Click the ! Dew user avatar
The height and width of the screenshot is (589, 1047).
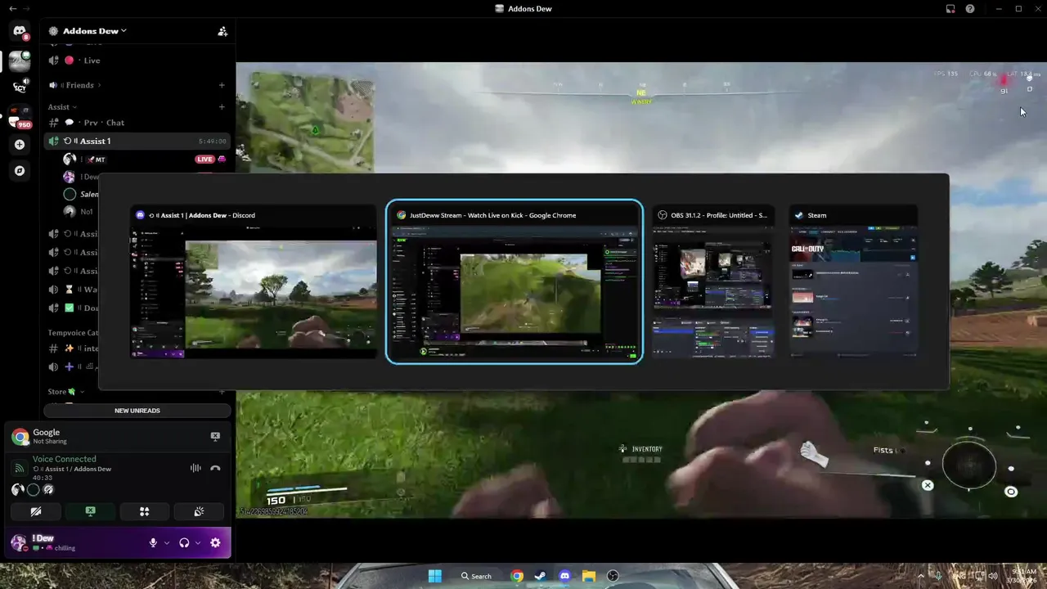click(19, 542)
